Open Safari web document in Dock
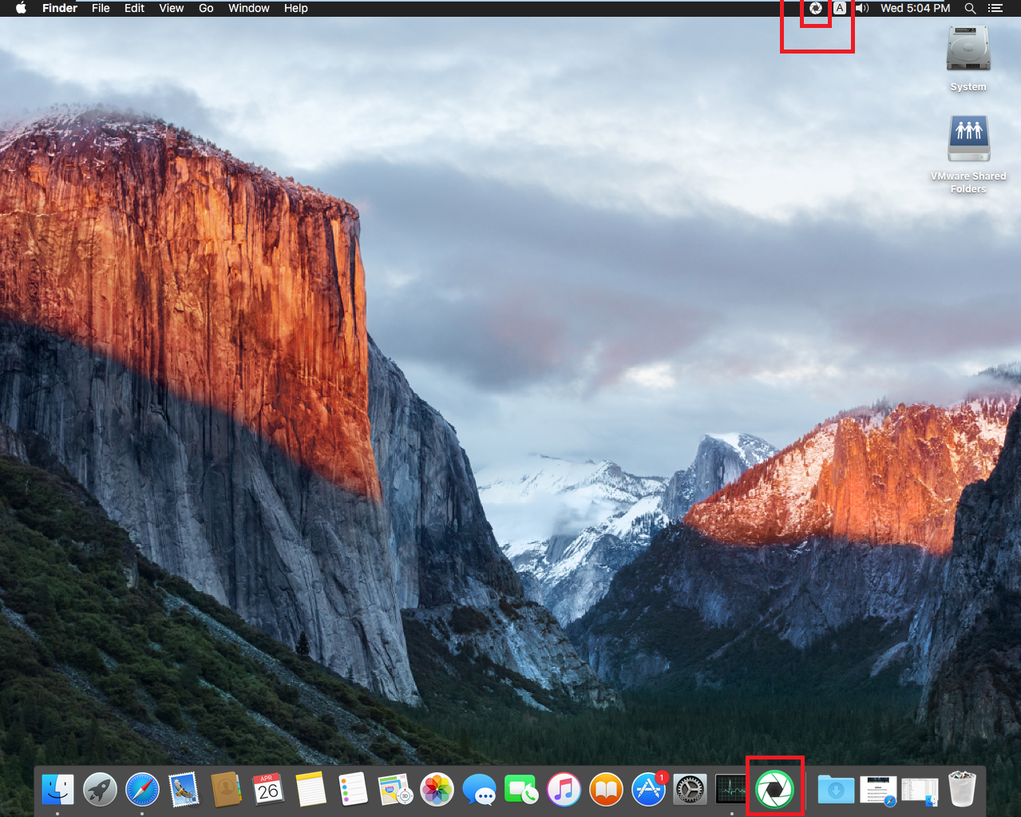This screenshot has height=817, width=1021. [x=878, y=790]
